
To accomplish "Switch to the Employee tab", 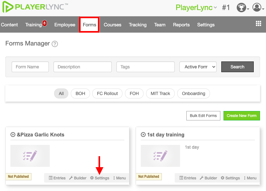I will coord(65,25).
